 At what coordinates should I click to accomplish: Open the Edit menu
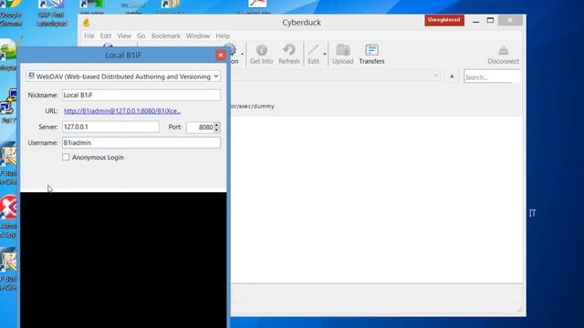(106, 36)
